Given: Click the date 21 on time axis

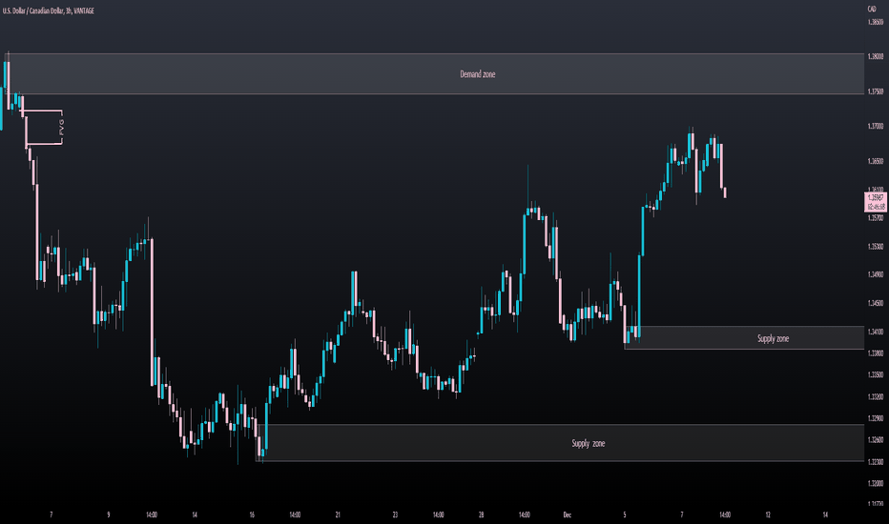Looking at the screenshot, I should pos(338,514).
